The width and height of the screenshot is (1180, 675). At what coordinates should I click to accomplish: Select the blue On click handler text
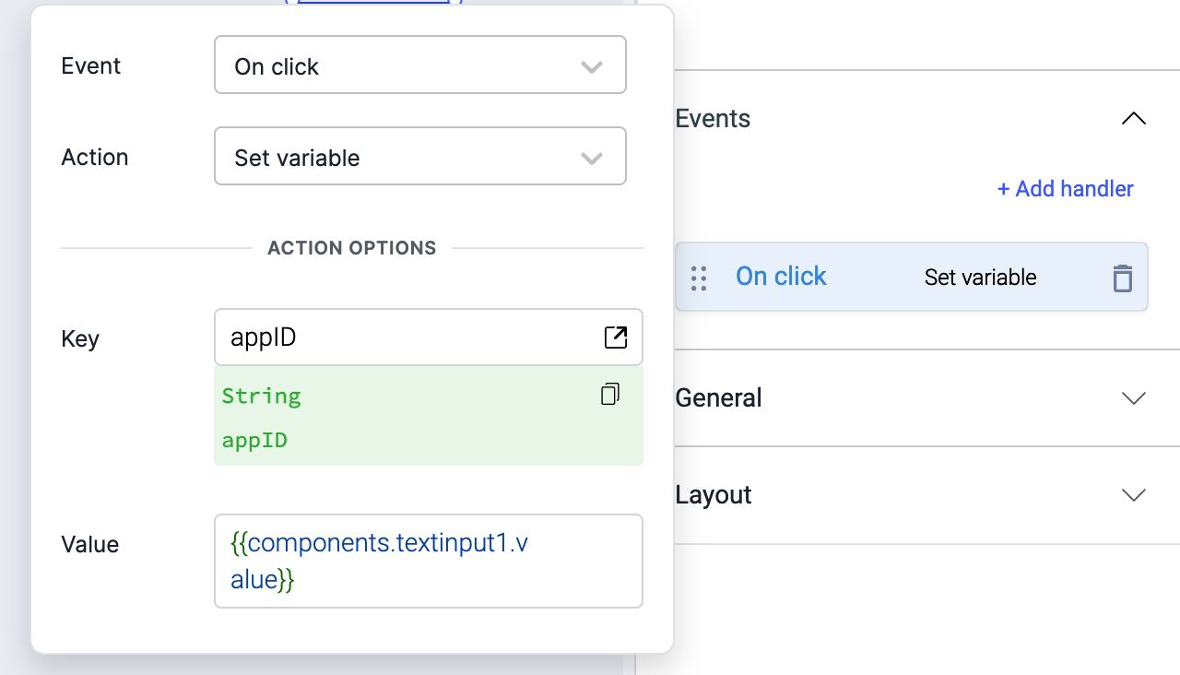coord(781,277)
